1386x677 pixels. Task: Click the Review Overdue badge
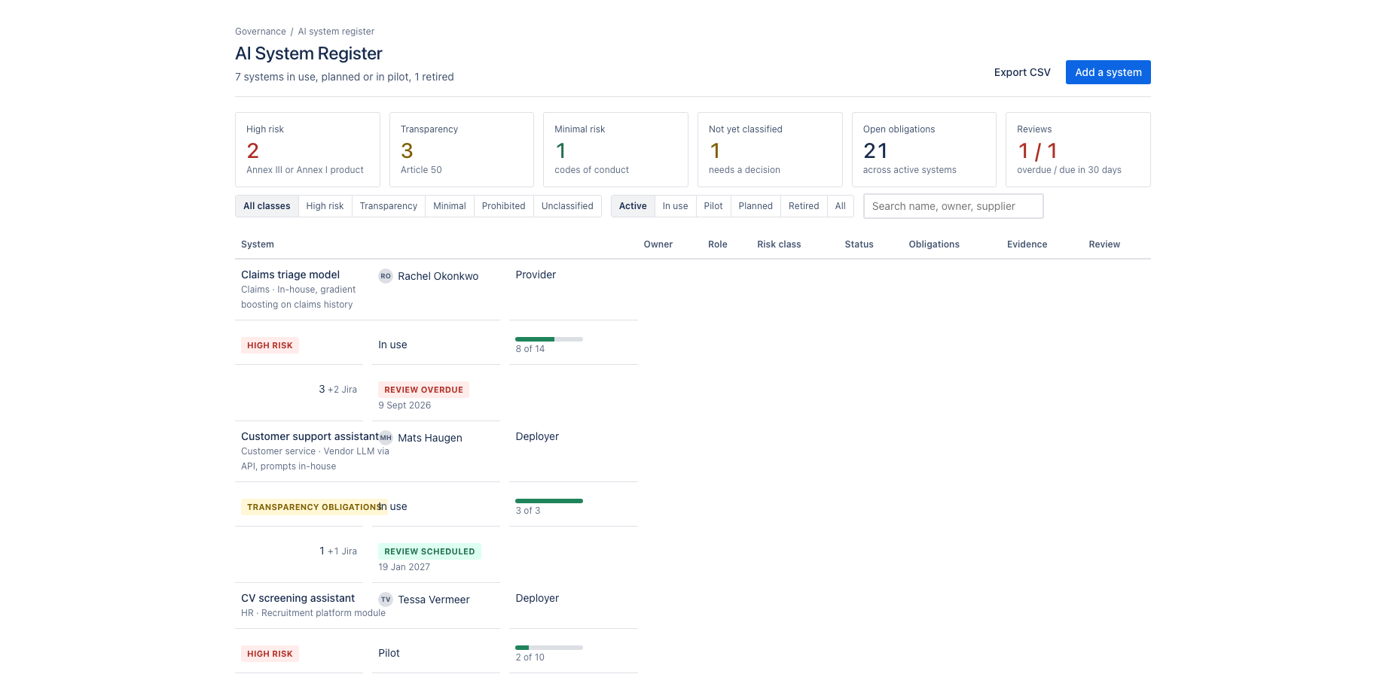pyautogui.click(x=423, y=390)
